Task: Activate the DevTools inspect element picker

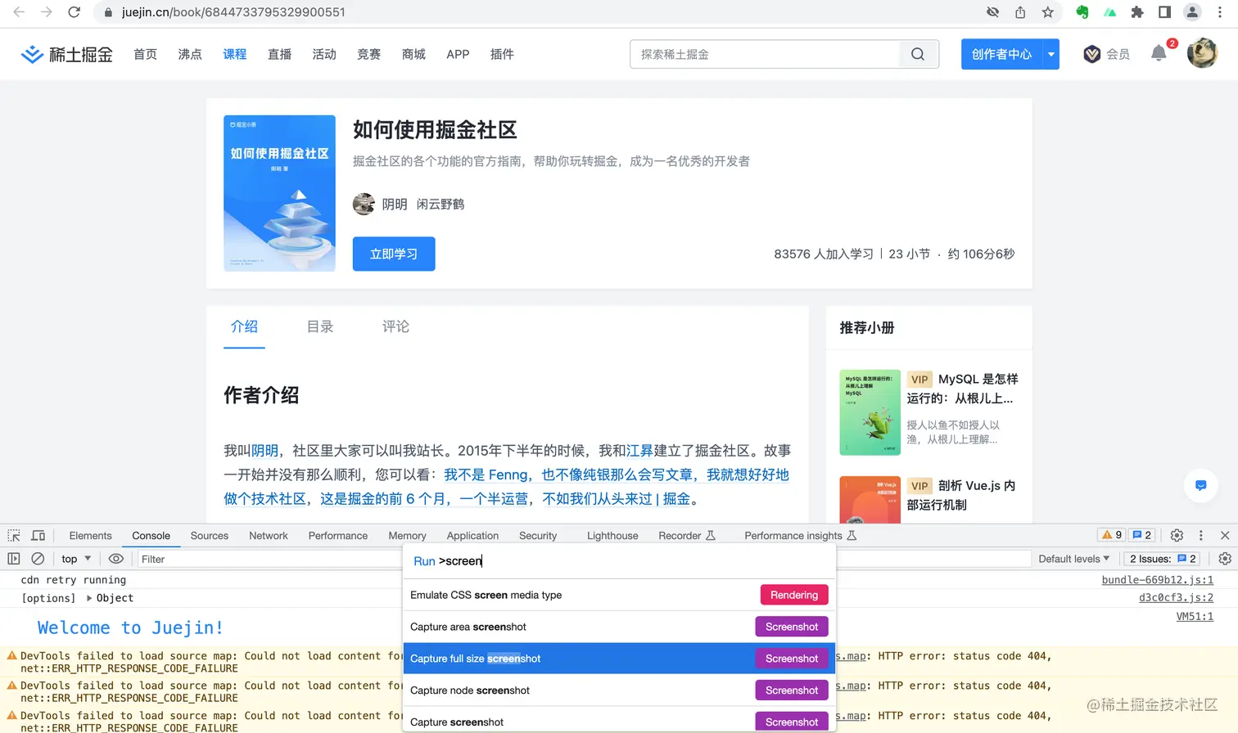Action: (x=14, y=536)
